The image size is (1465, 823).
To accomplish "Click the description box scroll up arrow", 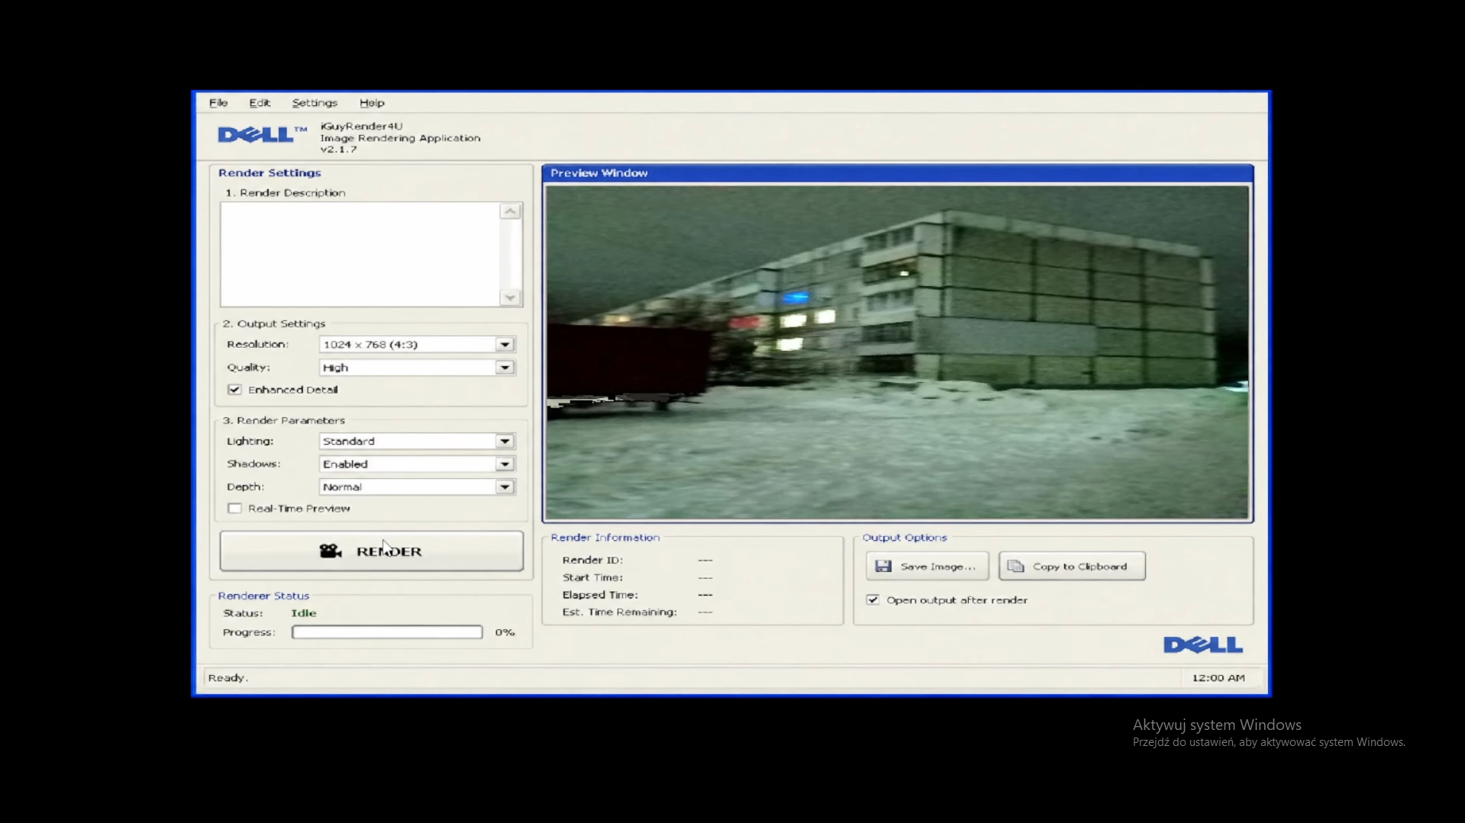I will [511, 211].
